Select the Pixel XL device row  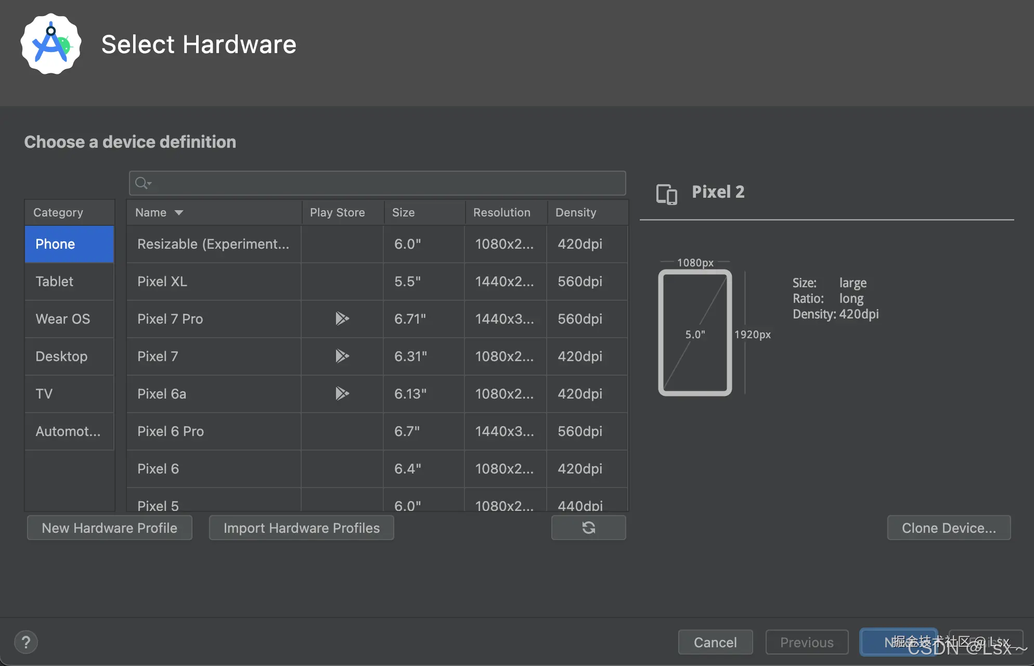pos(377,281)
